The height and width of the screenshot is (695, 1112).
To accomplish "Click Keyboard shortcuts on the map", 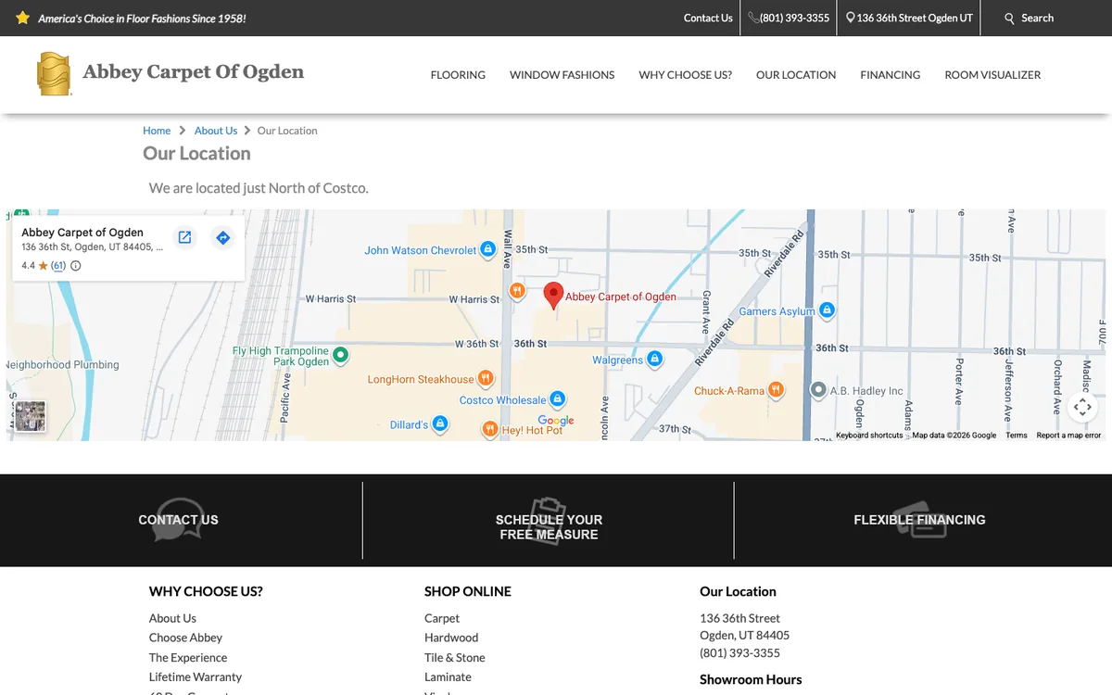I will tap(869, 436).
